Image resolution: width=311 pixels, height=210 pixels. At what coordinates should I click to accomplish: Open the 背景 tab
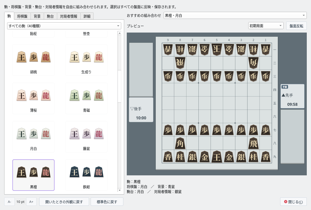click(x=37, y=16)
